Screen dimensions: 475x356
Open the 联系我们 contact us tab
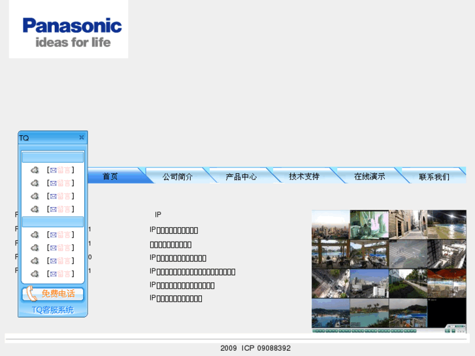(x=434, y=176)
